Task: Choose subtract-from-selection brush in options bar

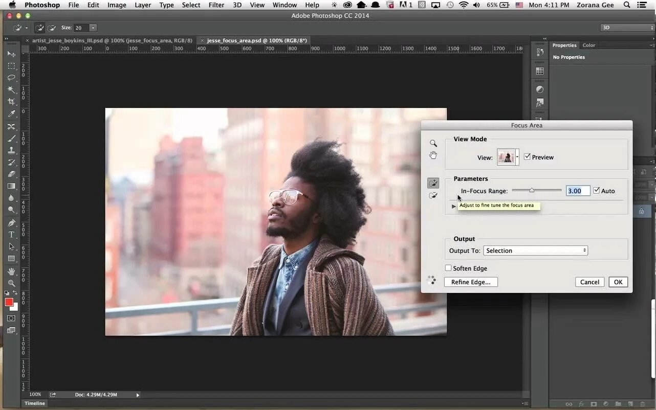Action: point(52,28)
